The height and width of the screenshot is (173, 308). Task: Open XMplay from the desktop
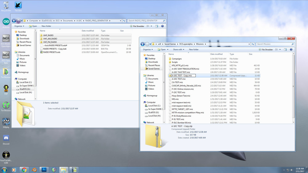(6, 122)
